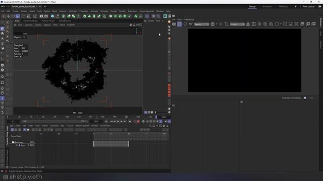The height and width of the screenshot is (181, 323).
Task: Click the play forward button
Action: pos(118,122)
